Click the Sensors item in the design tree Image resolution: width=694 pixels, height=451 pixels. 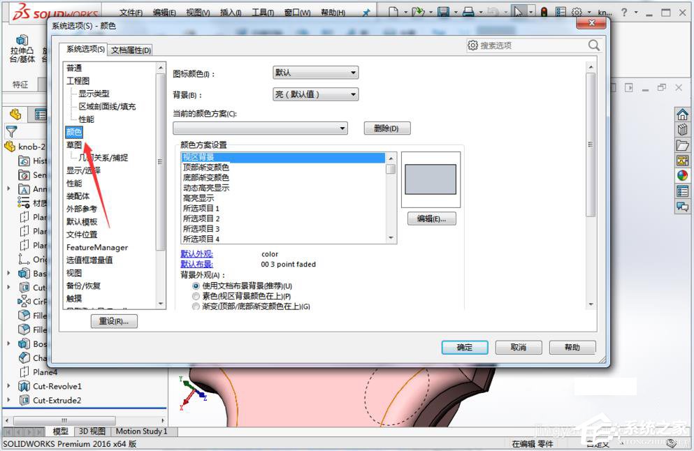coord(23,175)
